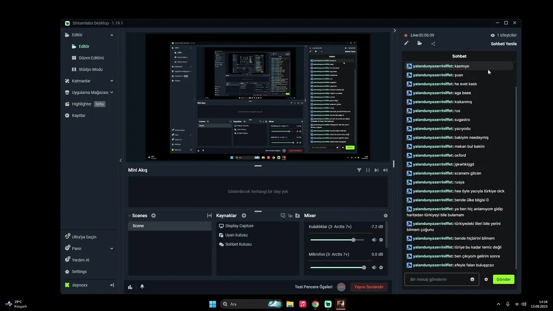Collapse the editor with the left-edge arrow
The height and width of the screenshot is (311, 553).
click(x=121, y=160)
